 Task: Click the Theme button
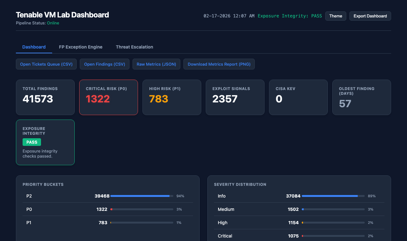point(336,16)
